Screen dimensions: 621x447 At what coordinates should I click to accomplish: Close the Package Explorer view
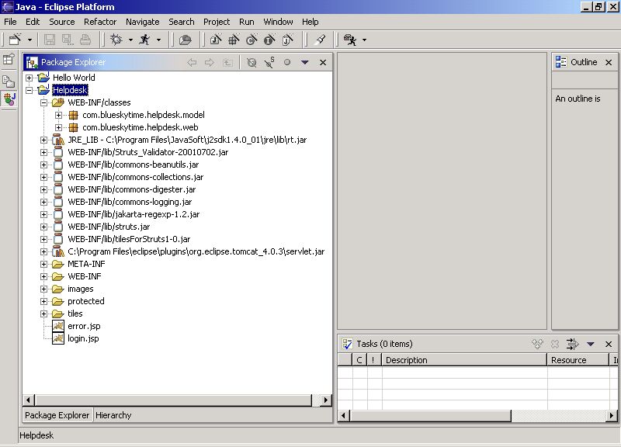click(323, 62)
